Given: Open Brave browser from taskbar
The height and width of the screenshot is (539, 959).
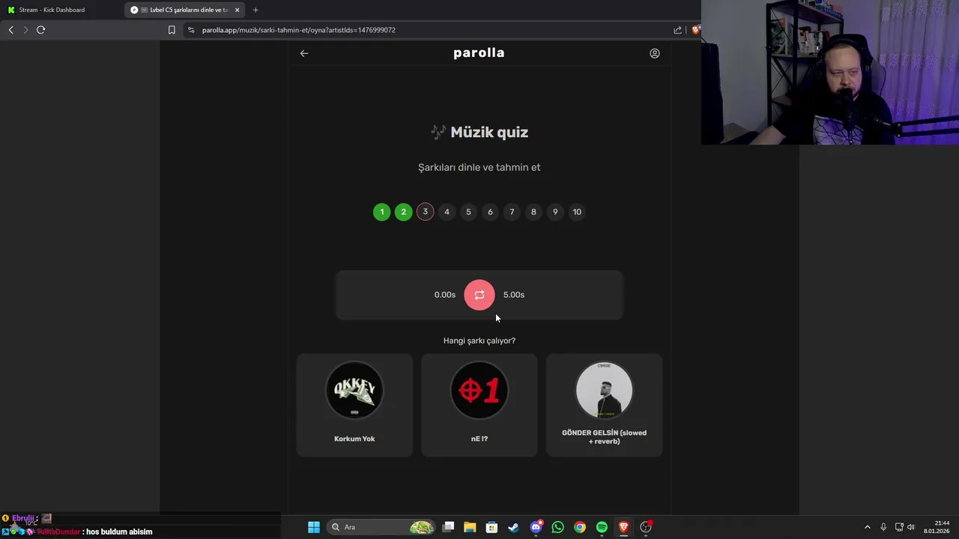Looking at the screenshot, I should click(x=623, y=527).
